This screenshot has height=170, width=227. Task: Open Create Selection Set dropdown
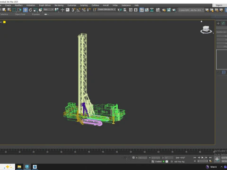pyautogui.click(x=107, y=9)
